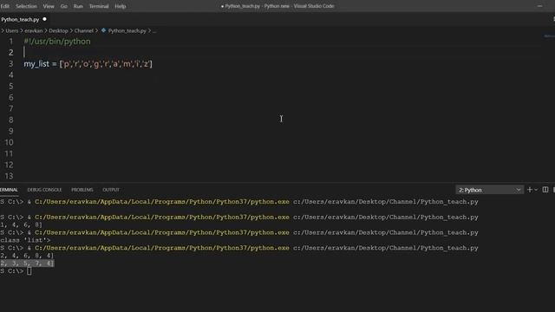Click the highlighted terminal output '2, 3, 5, 7, 4]'

click(27, 263)
